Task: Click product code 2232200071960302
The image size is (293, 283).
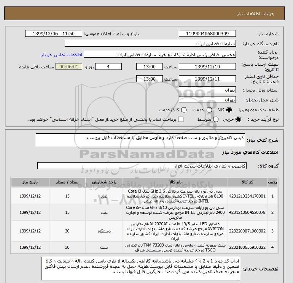Action: coord(247,231)
